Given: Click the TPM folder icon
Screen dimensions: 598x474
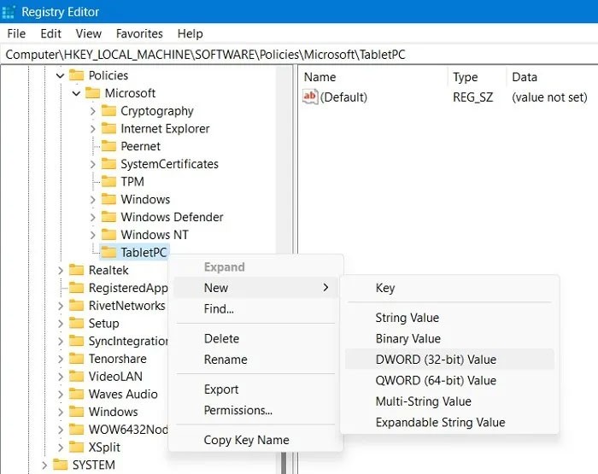Looking at the screenshot, I should click(108, 182).
